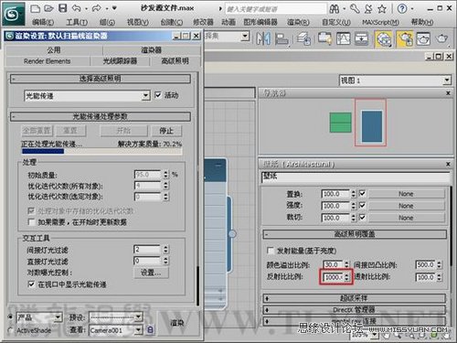Open the 编辑(E) menu
Screen dimensions: 457x343
tap(43, 22)
